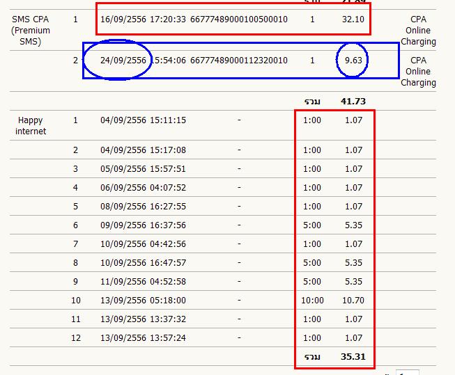The image size is (455, 375).
Task: Click the 10:00 duration value
Action: [x=312, y=301]
